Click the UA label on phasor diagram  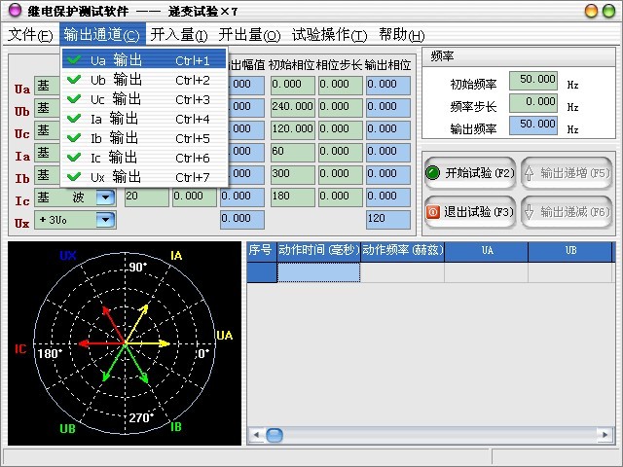pos(225,336)
